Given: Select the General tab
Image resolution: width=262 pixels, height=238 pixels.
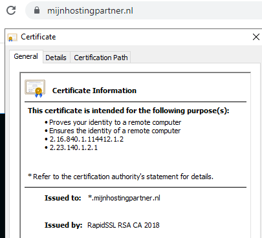Looking at the screenshot, I should (26, 56).
